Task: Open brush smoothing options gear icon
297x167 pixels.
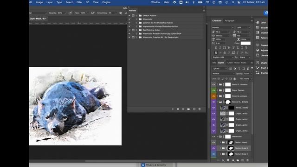Action: 121,13
